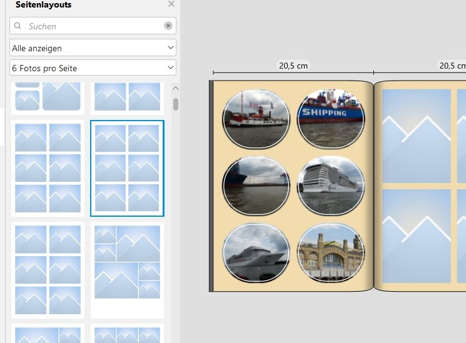Image resolution: width=466 pixels, height=343 pixels.
Task: Click the magnifier search icon
Action: click(18, 26)
